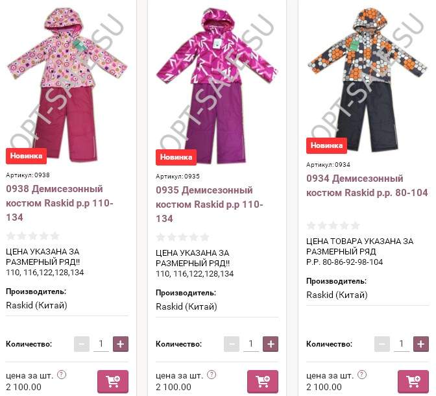Click the orange hexagon pattern suit image

367,79
